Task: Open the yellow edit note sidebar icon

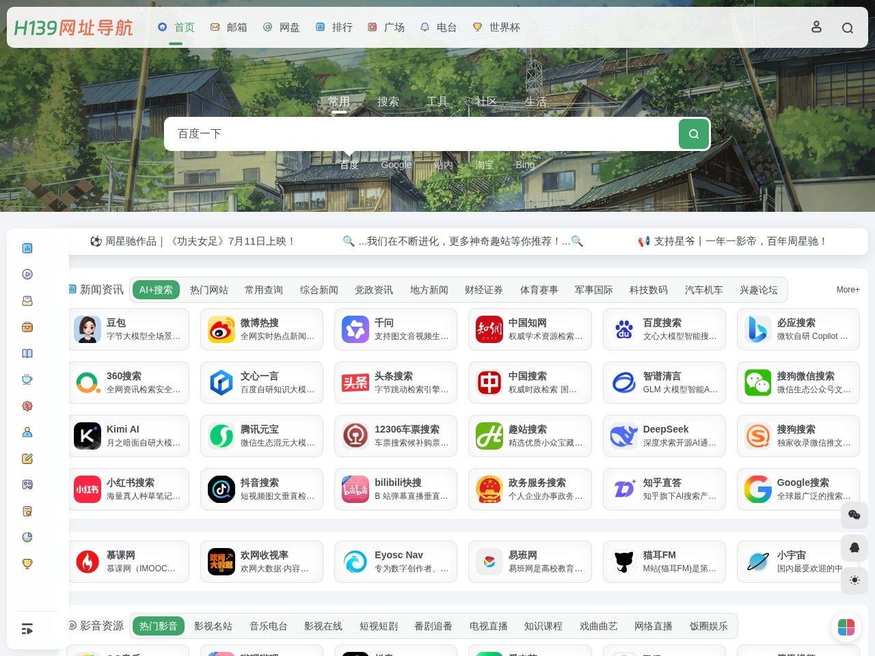Action: pos(27,459)
